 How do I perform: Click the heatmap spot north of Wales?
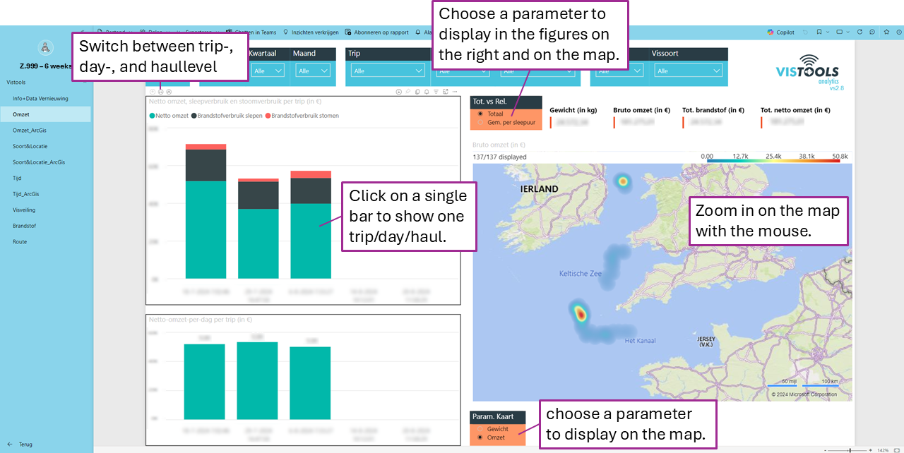[x=623, y=182]
